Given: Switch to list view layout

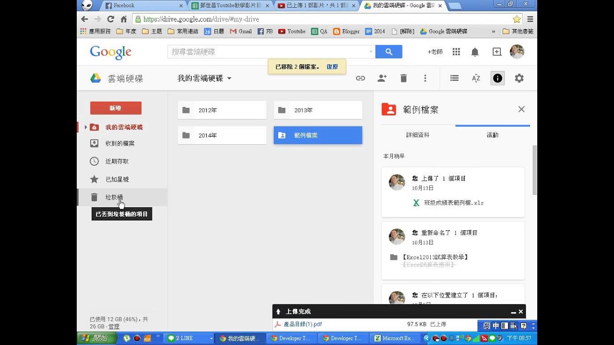Looking at the screenshot, I should point(454,78).
